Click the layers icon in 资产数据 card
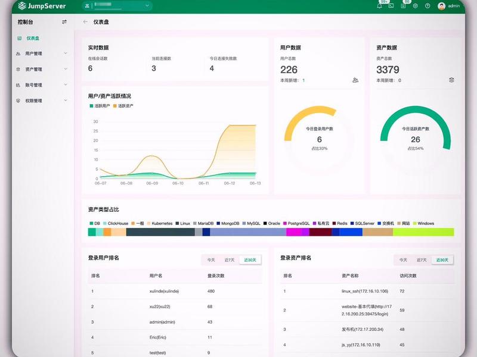 coord(451,80)
